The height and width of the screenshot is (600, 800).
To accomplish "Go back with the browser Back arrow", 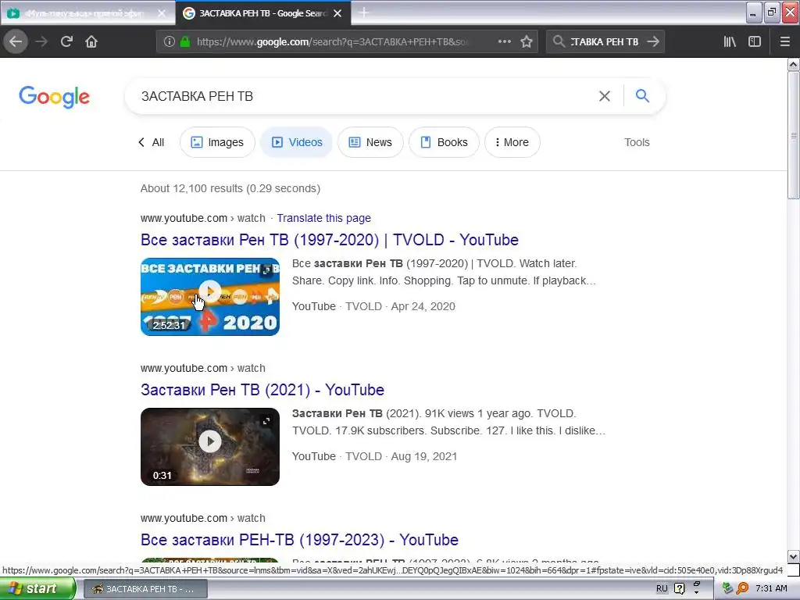I will pyautogui.click(x=16, y=41).
